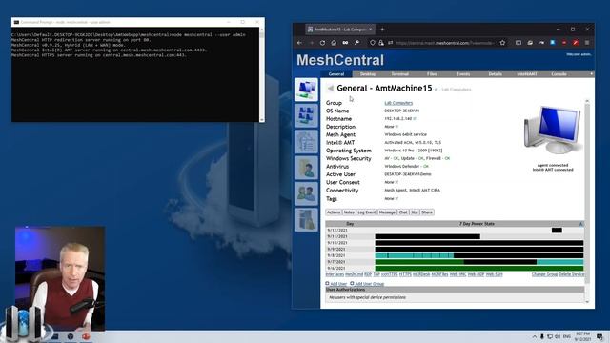Click Add User Group link

[x=369, y=284]
